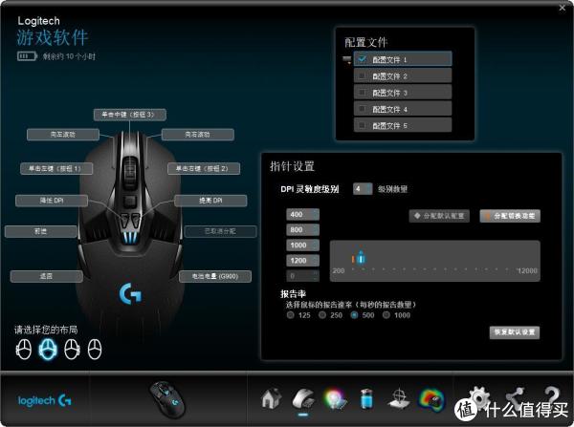Toggle checkbox for 配置文件 1
This screenshot has width=574, height=427.
[362, 59]
